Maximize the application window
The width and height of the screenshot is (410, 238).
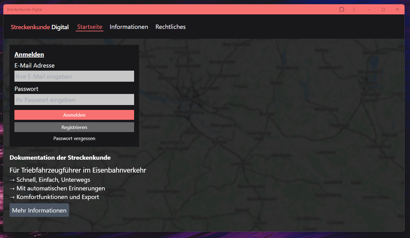[383, 10]
